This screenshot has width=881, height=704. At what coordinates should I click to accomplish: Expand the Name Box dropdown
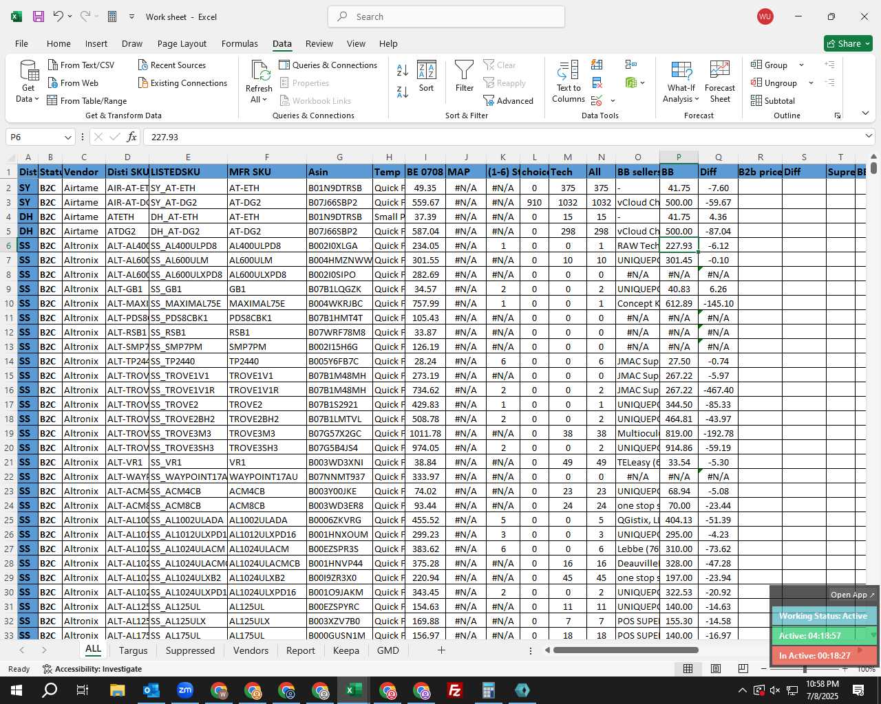67,137
